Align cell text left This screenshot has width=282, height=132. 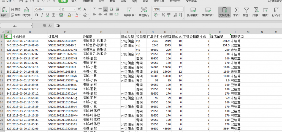click(x=94, y=15)
